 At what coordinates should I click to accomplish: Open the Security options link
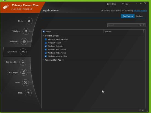140,11
